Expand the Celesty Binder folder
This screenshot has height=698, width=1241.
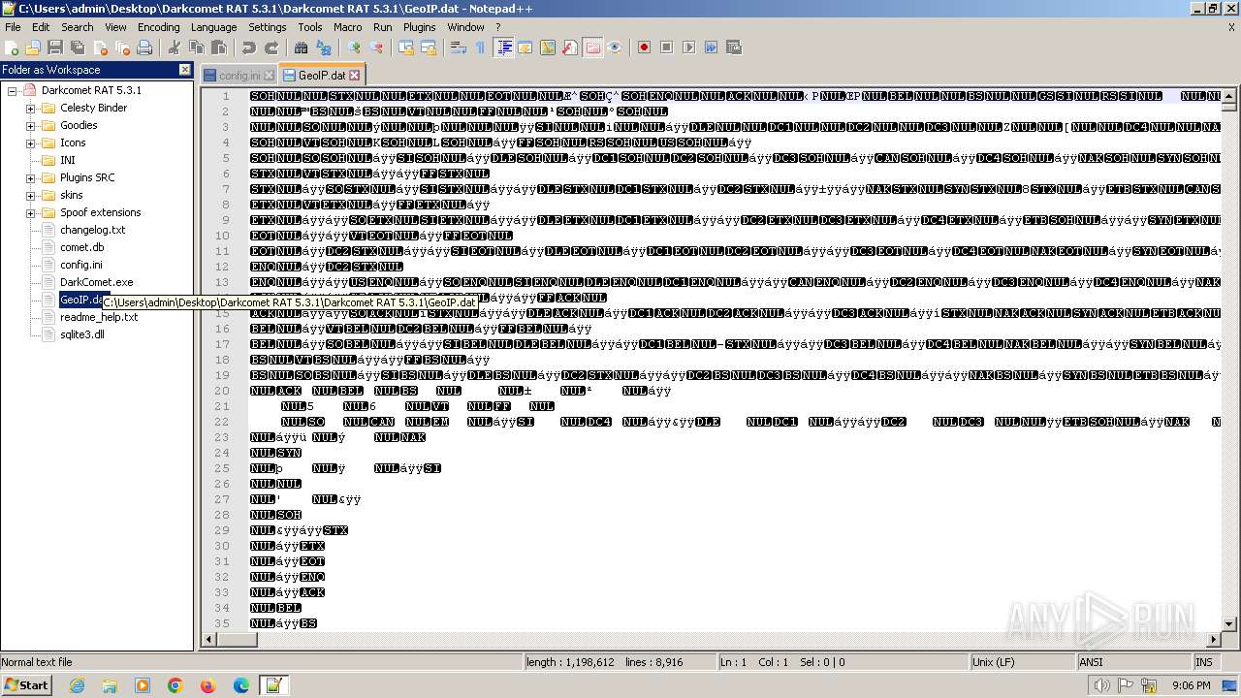tap(30, 108)
